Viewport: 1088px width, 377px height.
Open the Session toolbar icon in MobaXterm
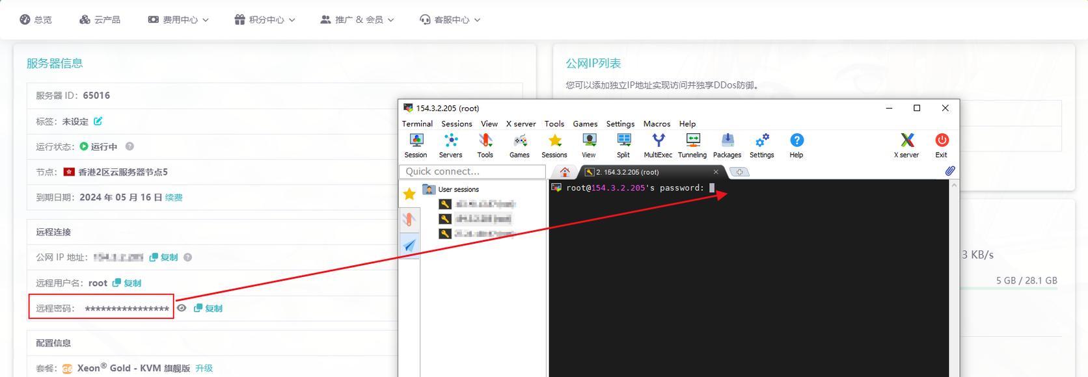[x=416, y=146]
